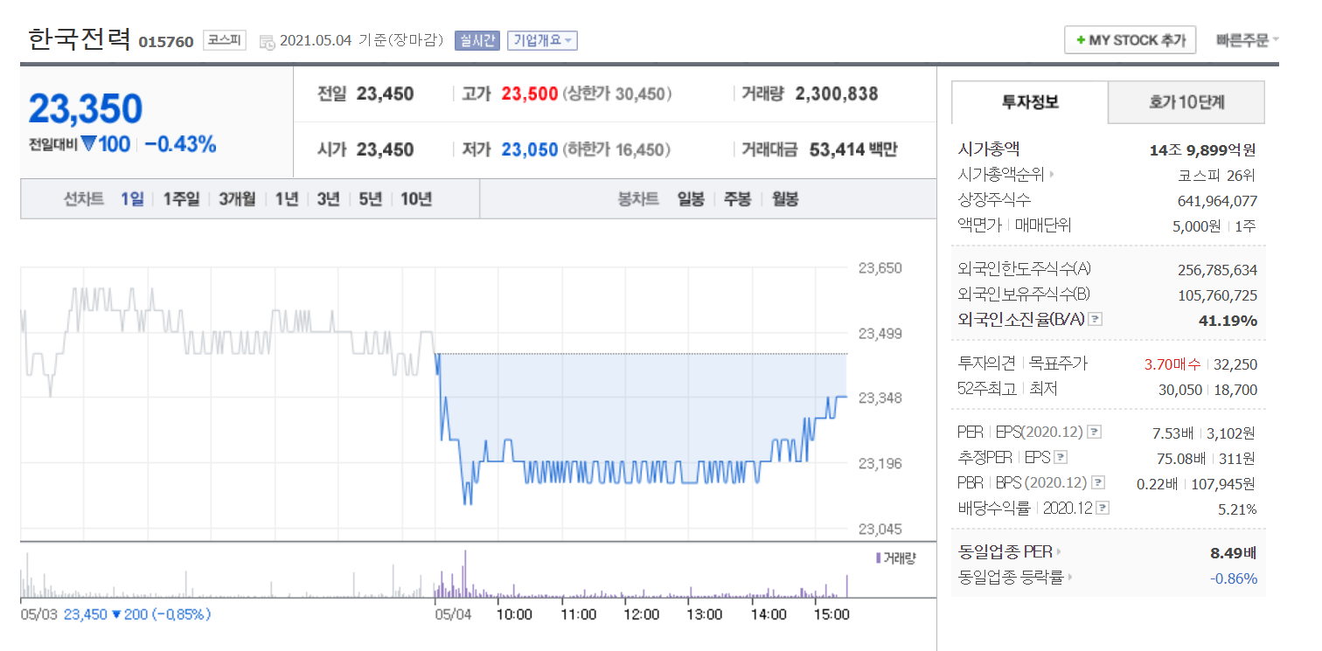Viewport: 1322px width, 651px height.
Task: Click the 외국인한도주식수(A) value 256,785,634
Action: tap(1218, 270)
